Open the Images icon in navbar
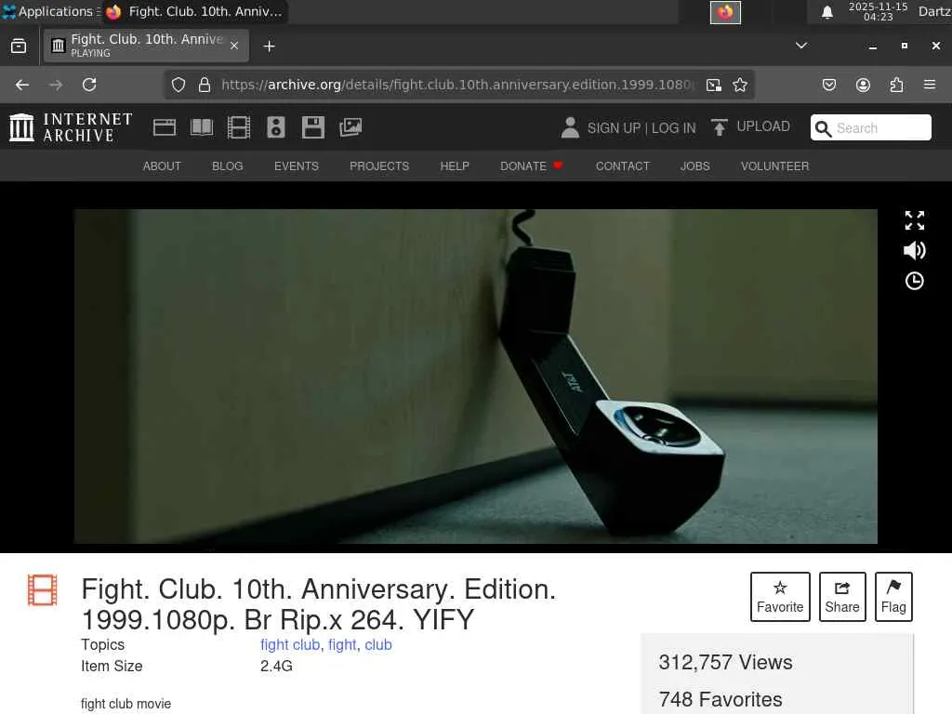This screenshot has height=714, width=952. point(350,127)
